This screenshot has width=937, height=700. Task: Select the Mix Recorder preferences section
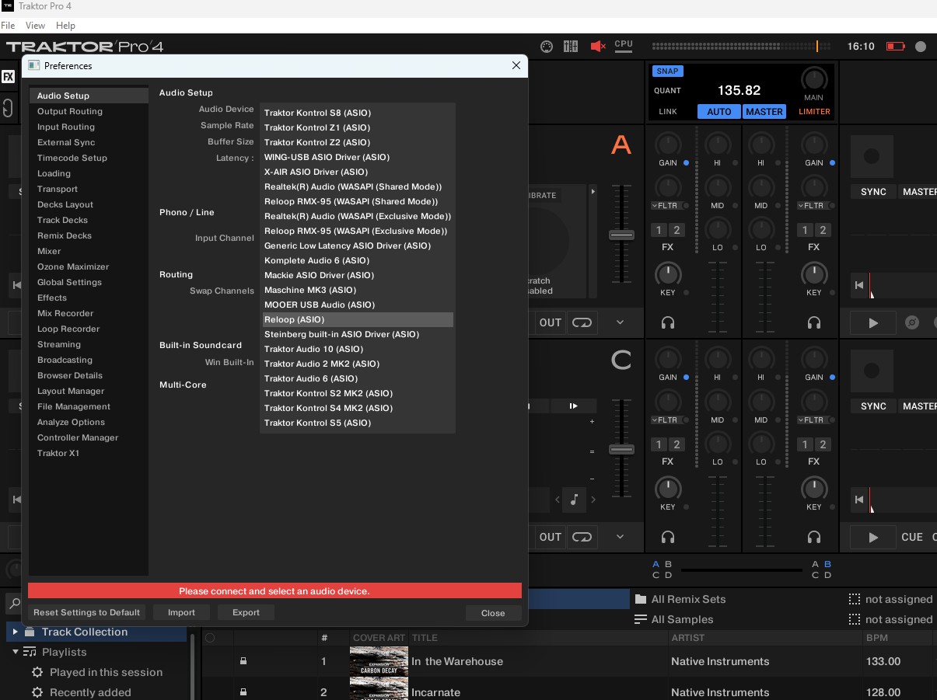[89, 313]
